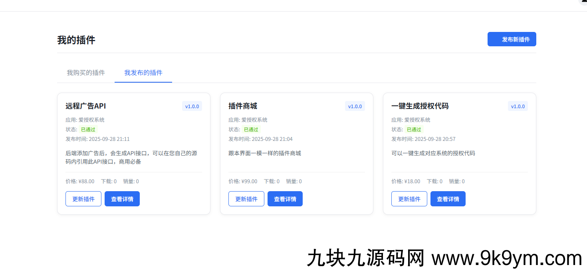Viewport: 587px width, 273px height.
Task: Click 更新插件 on 插件商城 card
Action: 246,199
